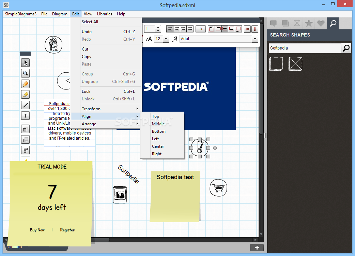The image size is (355, 256).
Task: Select the magnifier zoom tool
Action: coord(25,73)
